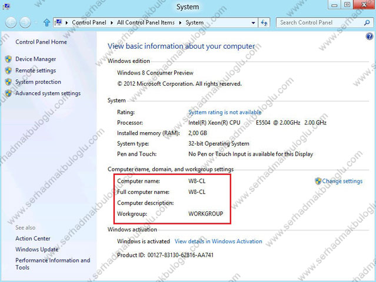376x282 pixels.
Task: Click the Windows 8 Consumer Preview text
Action: click(155, 73)
